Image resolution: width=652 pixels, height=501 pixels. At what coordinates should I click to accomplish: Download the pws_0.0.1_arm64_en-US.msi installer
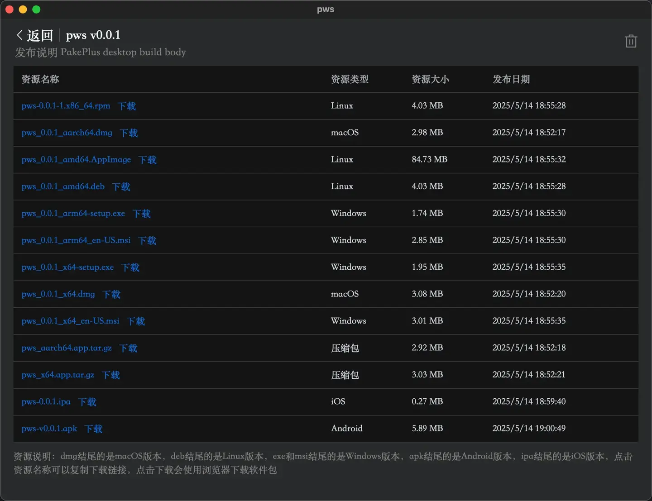point(147,240)
